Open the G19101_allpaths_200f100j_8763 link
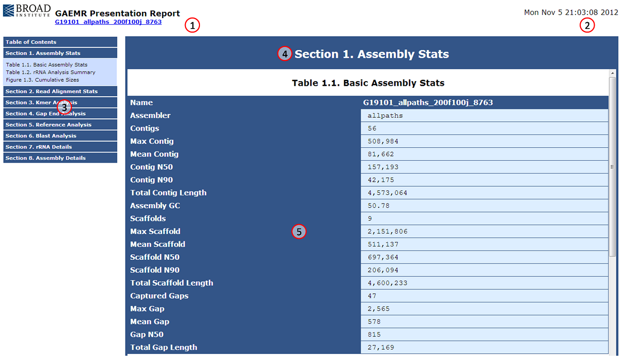 coord(108,22)
